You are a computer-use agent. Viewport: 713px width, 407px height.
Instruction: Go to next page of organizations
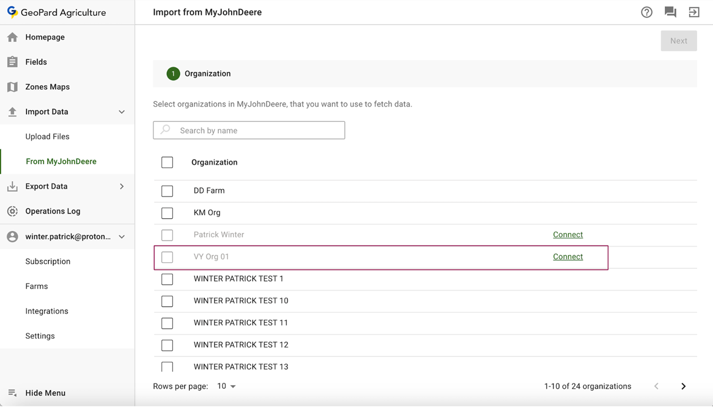[683, 386]
